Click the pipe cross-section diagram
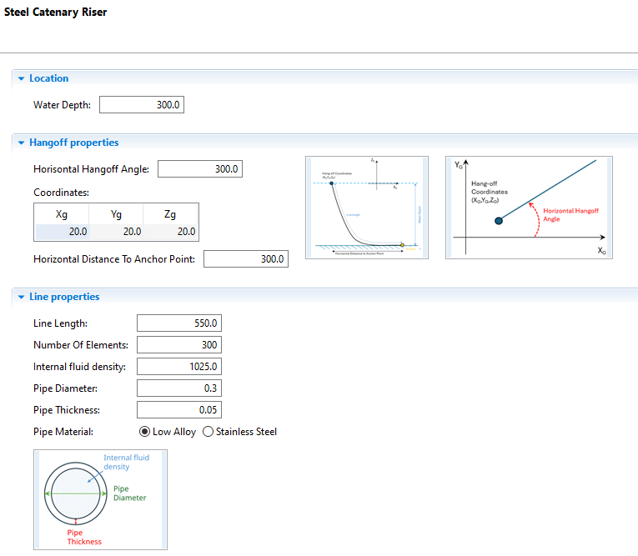The width and height of the screenshot is (638, 556). (x=100, y=499)
